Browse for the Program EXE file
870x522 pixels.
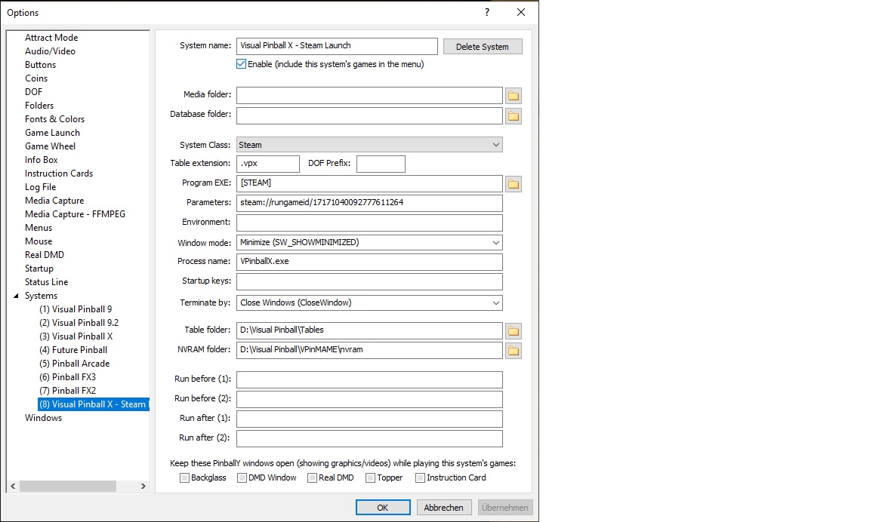pos(514,183)
